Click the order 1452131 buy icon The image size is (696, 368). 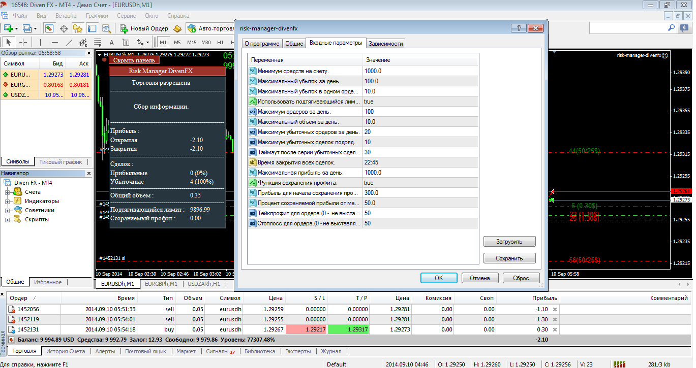12,329
